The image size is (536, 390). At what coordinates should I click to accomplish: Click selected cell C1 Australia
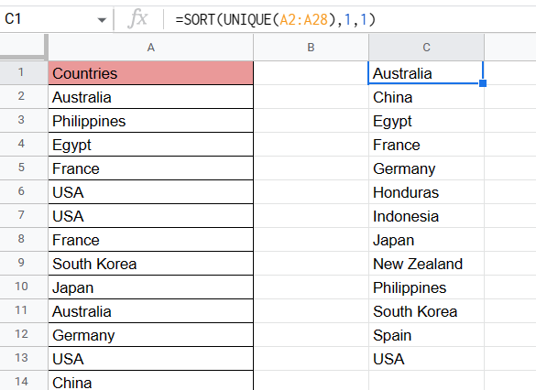[425, 72]
